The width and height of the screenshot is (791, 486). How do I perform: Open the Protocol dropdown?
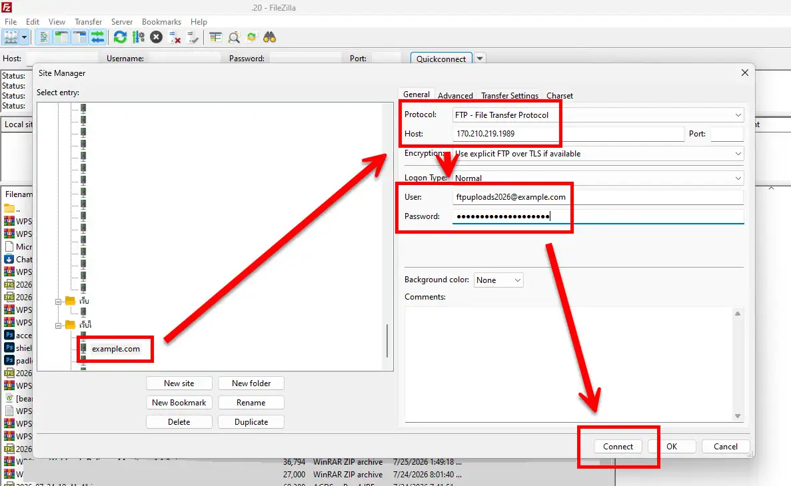598,115
